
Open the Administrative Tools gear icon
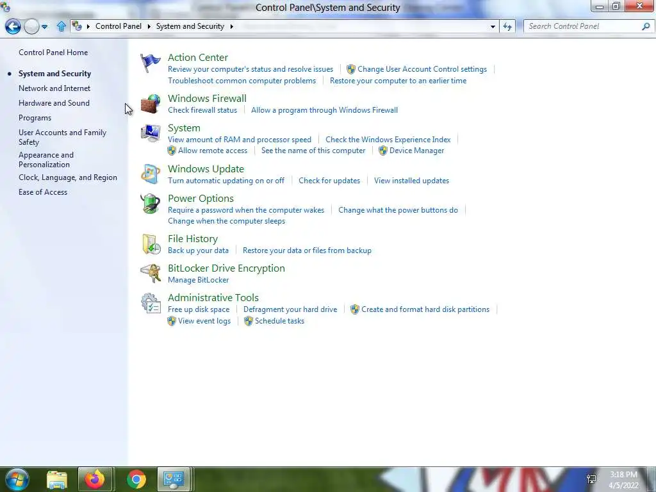click(x=151, y=303)
